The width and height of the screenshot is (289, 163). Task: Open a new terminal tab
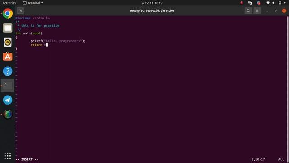click(20, 11)
